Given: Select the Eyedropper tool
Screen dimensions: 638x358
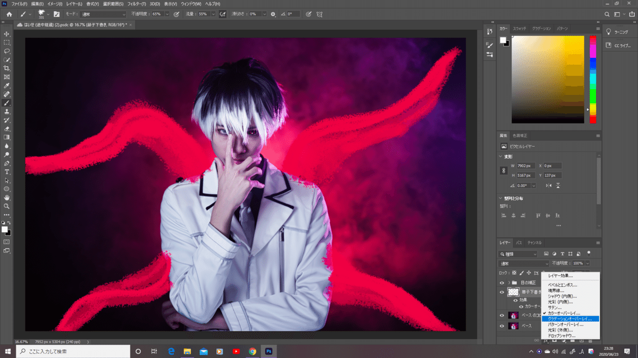Looking at the screenshot, I should [7, 85].
